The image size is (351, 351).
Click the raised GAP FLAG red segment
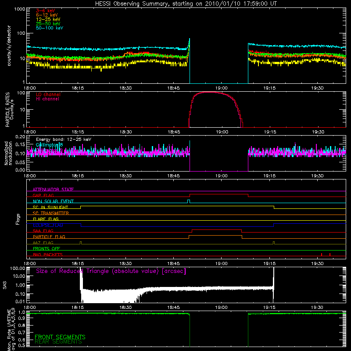coord(219,194)
